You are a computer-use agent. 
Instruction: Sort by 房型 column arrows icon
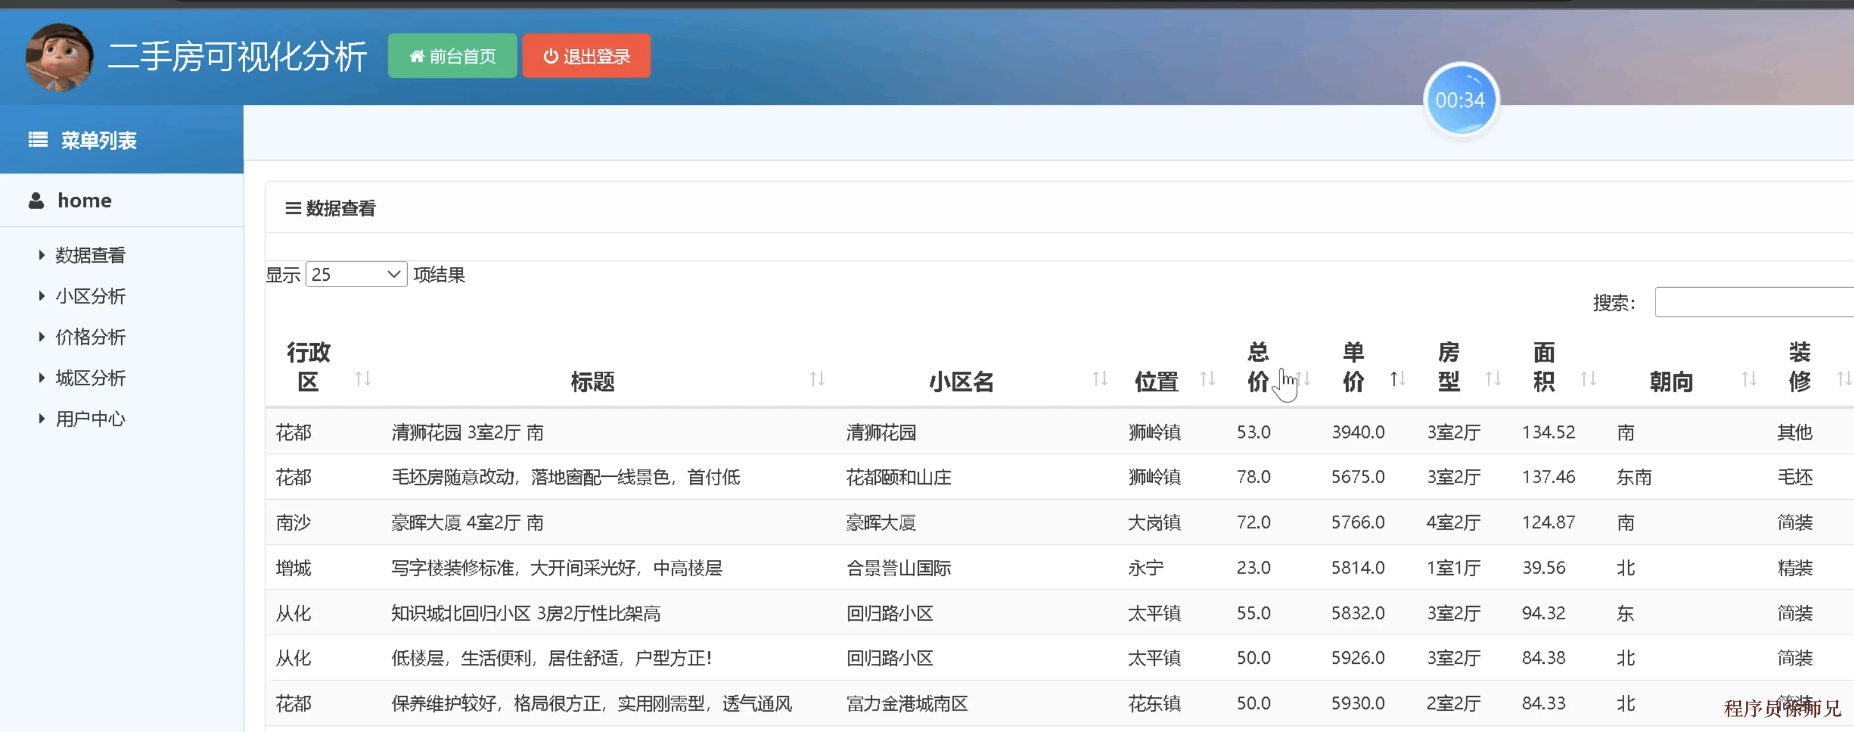tap(1493, 379)
